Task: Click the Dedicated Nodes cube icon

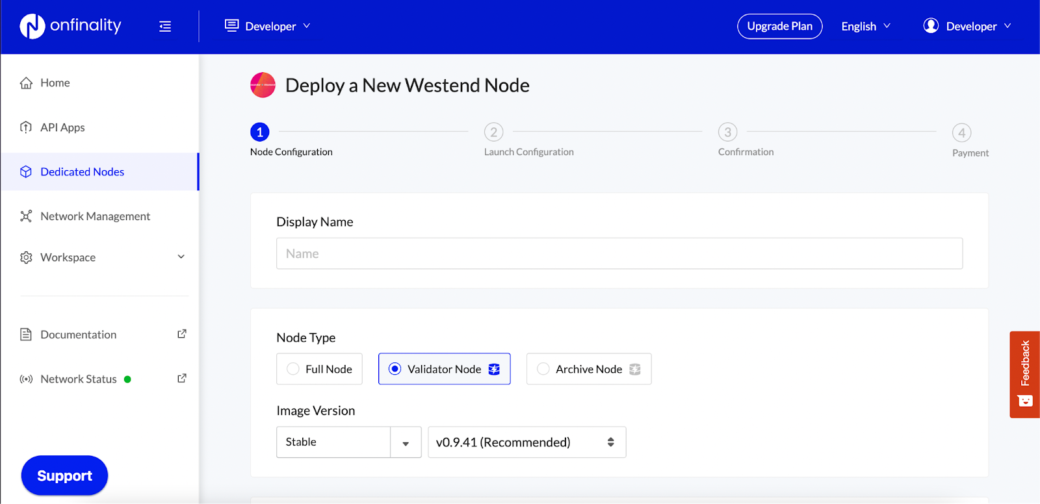Action: 26,171
